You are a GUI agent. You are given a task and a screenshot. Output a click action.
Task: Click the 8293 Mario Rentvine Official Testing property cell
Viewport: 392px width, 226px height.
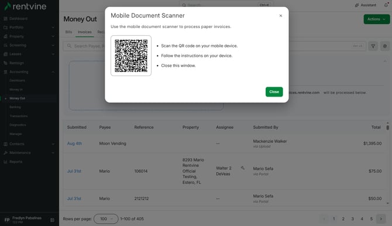[193, 171]
